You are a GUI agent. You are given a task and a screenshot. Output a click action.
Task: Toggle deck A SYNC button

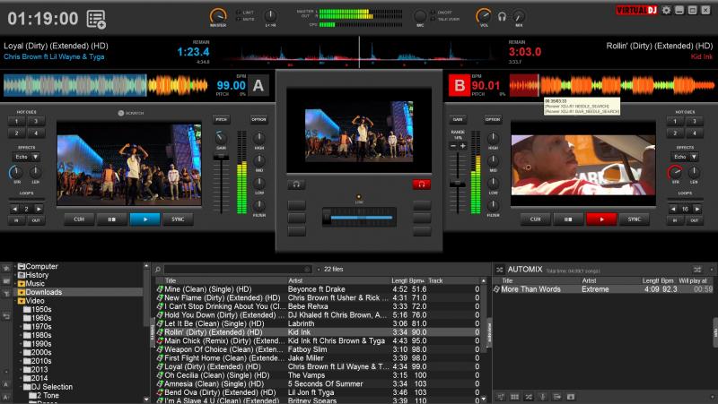pyautogui.click(x=178, y=219)
